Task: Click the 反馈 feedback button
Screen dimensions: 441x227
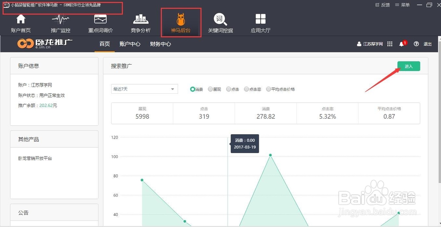Action: pos(383,5)
